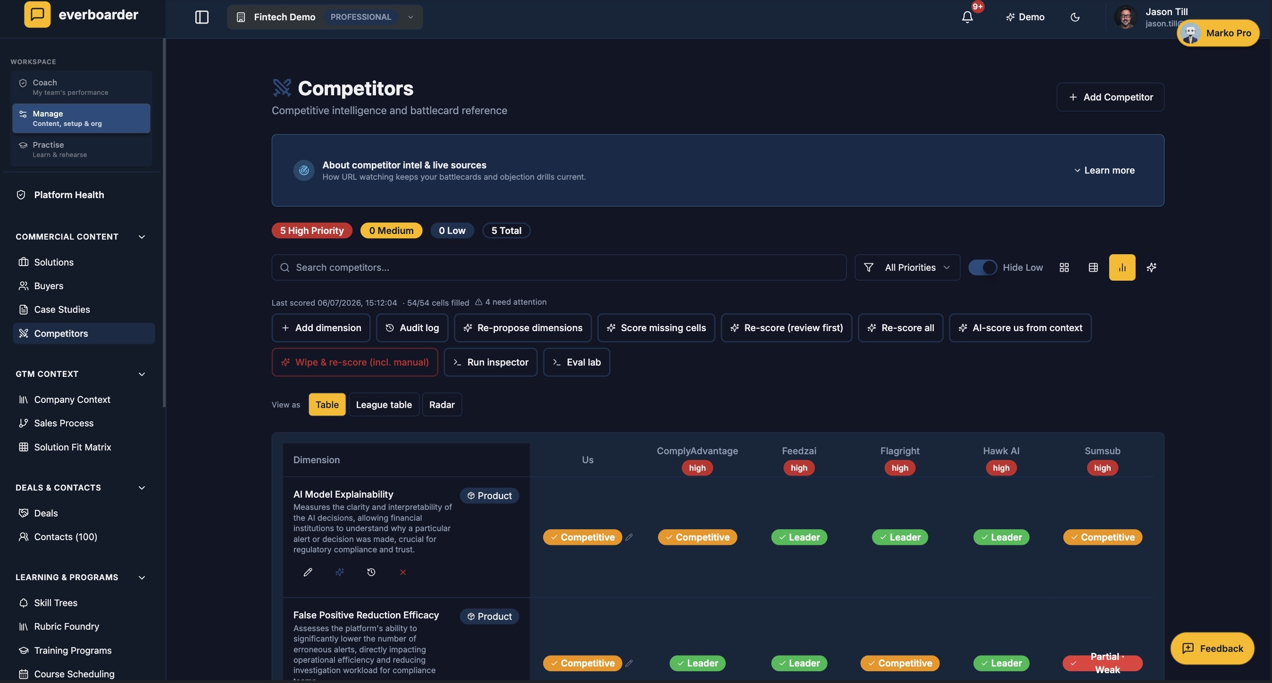Screen dimensions: 1272x683
Task: Collapse the GTM Context section
Action: (142, 374)
